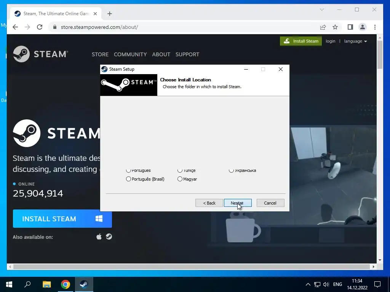Image resolution: width=390 pixels, height=292 pixels.
Task: Open the clock and date 11:34
Action: 357,284
